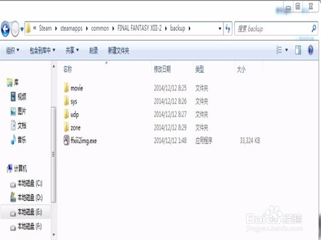The height and width of the screenshot is (240, 321).
Task: Open 本地磁盘 (D:) drive
Action: coord(30,197)
